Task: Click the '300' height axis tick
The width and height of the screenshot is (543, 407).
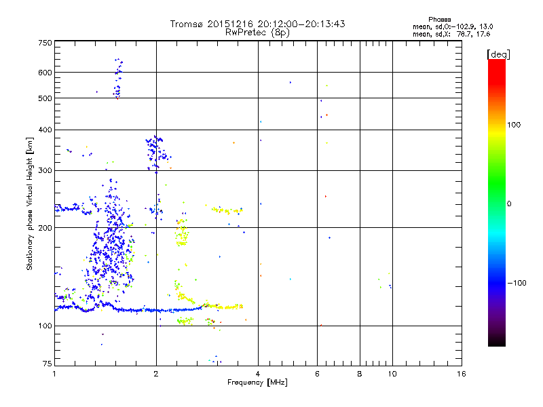Action: click(45, 170)
